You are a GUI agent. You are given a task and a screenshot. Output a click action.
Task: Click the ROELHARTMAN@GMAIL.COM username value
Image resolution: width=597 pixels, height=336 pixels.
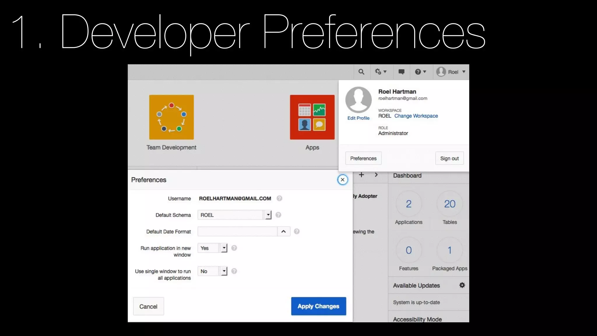pos(235,199)
